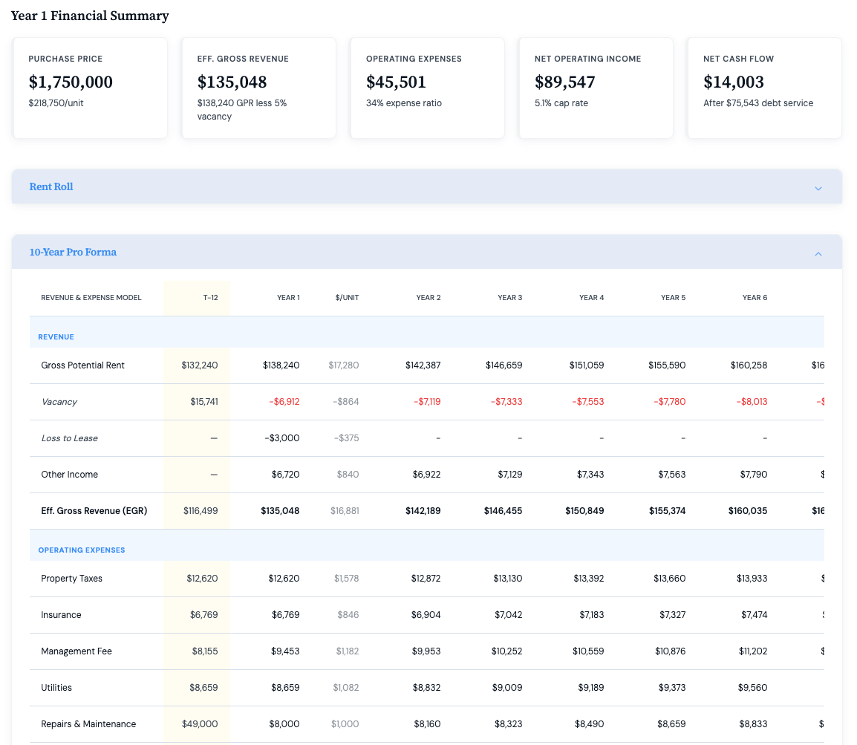Click the Year 2 Vacancy value
This screenshot has width=857, height=745.
pos(427,402)
